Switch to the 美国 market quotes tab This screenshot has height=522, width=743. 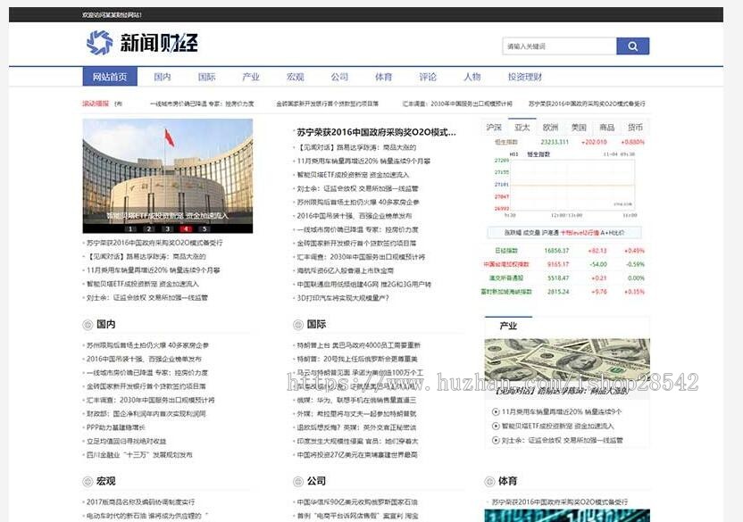[x=577, y=128]
